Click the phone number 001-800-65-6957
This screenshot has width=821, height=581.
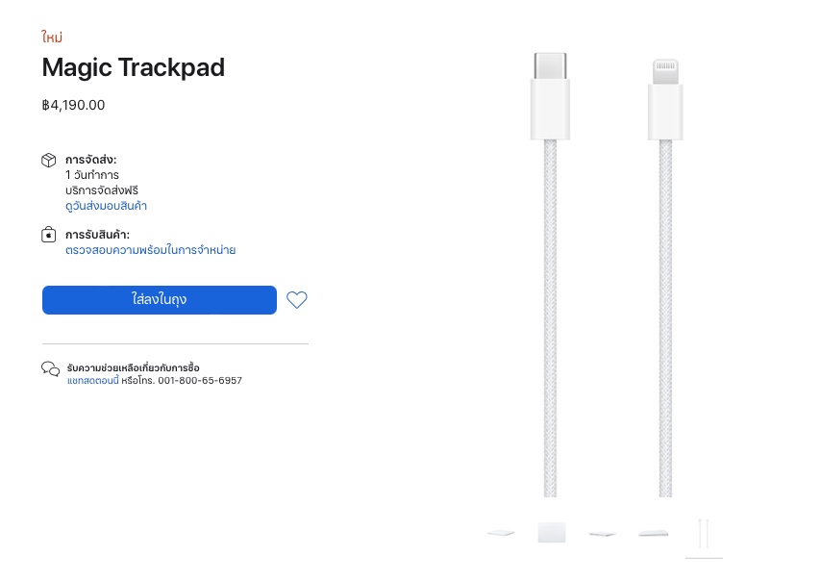click(200, 381)
